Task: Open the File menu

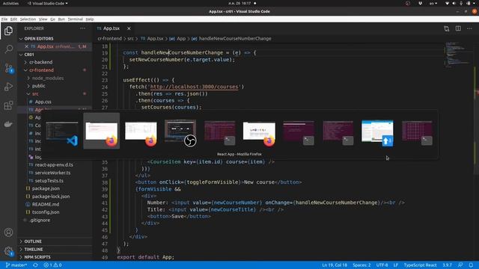Action: click(4, 19)
